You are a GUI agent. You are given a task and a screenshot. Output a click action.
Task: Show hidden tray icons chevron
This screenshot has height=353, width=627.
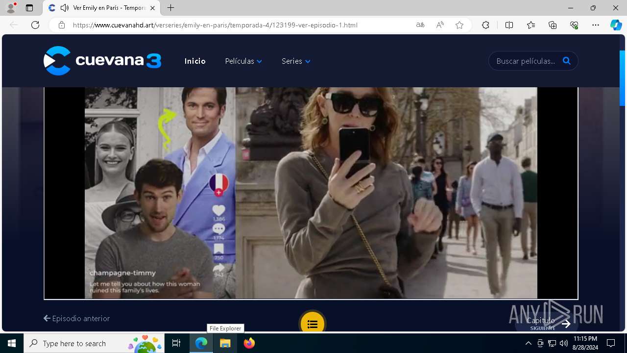coord(528,343)
